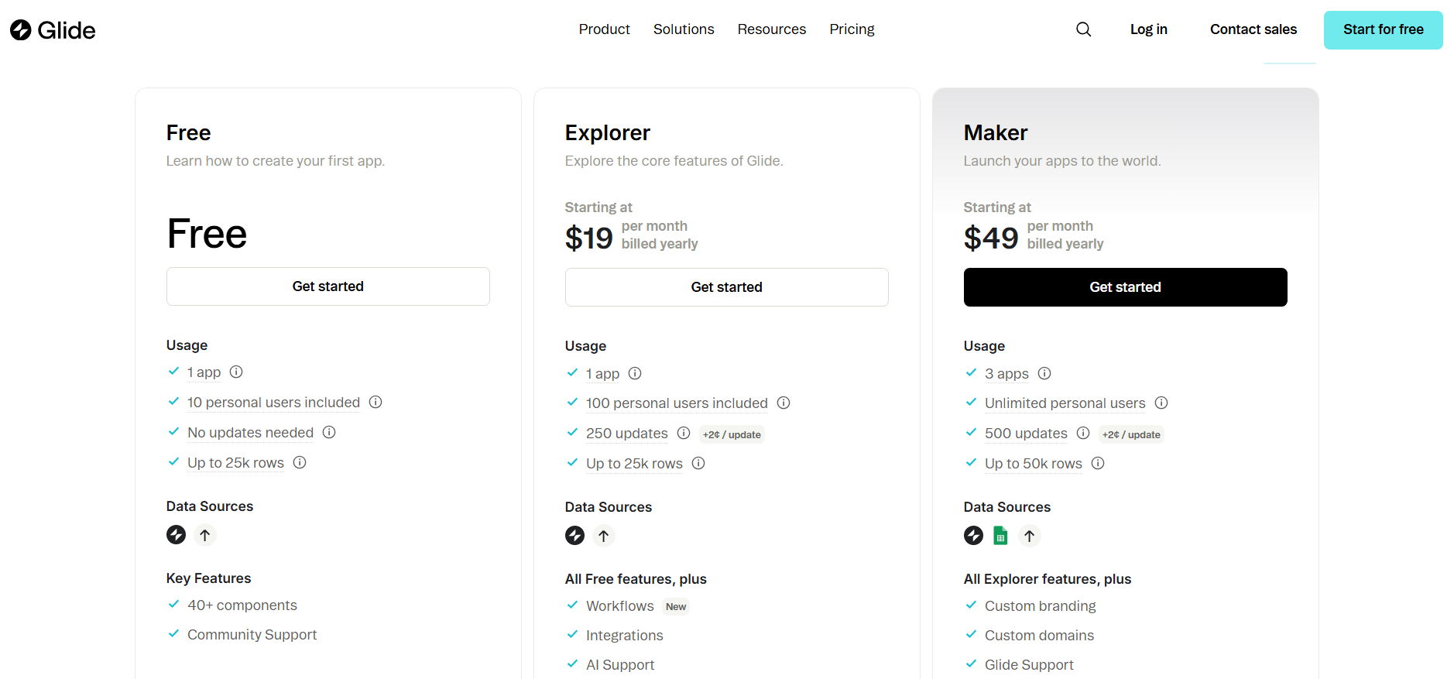Click Get started on the Maker plan
The width and height of the screenshot is (1454, 679).
(1125, 287)
